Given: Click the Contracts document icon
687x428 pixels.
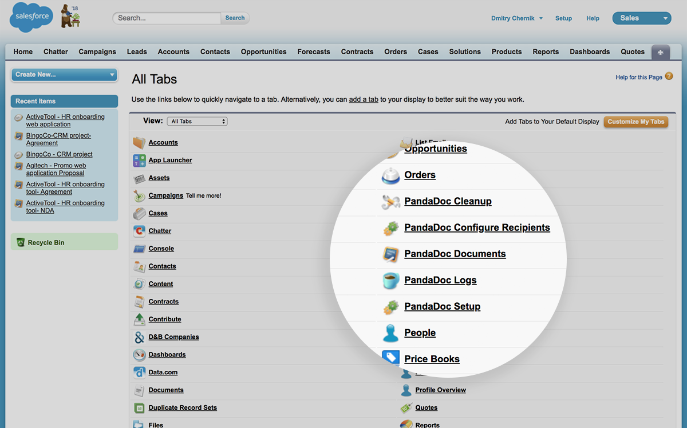Looking at the screenshot, I should tap(139, 302).
